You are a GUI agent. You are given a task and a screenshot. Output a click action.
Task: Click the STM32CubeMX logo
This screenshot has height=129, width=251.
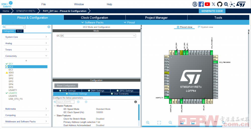coord(7,4)
